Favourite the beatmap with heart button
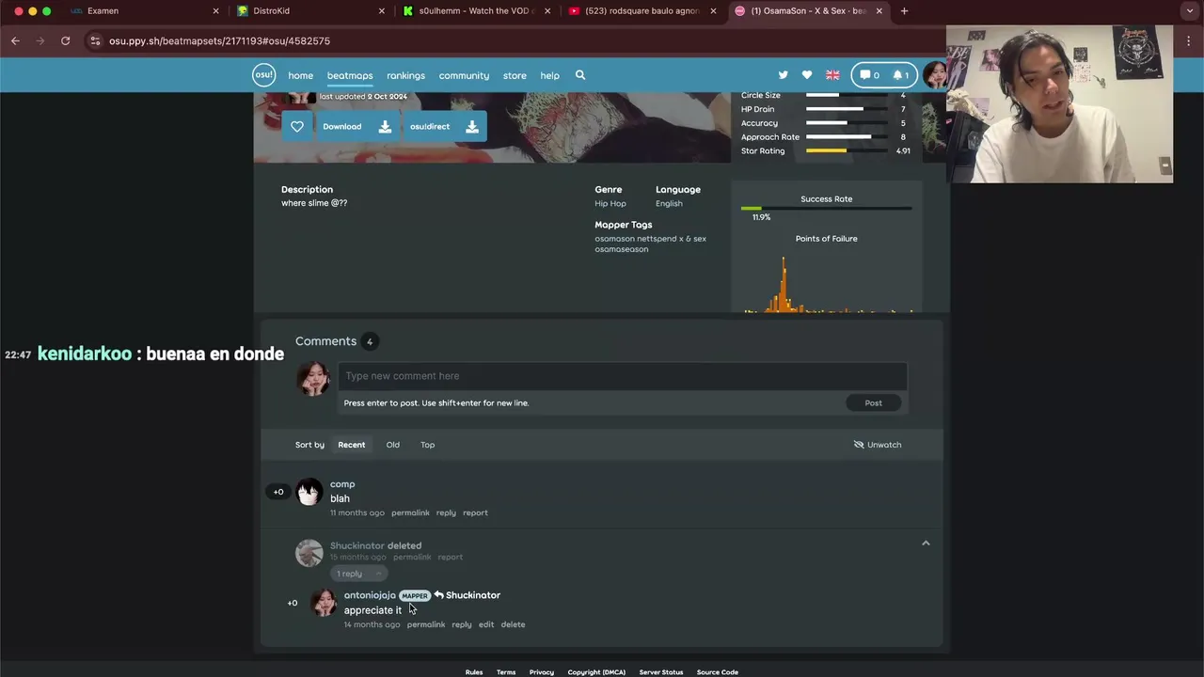The image size is (1204, 677). 297,126
